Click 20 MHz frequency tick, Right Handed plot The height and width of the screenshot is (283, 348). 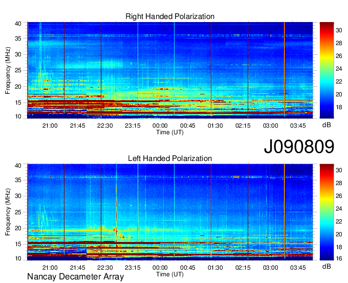18,87
